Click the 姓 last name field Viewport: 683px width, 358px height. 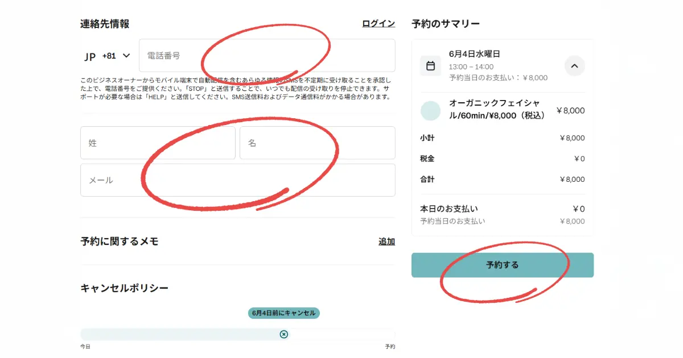coord(158,143)
